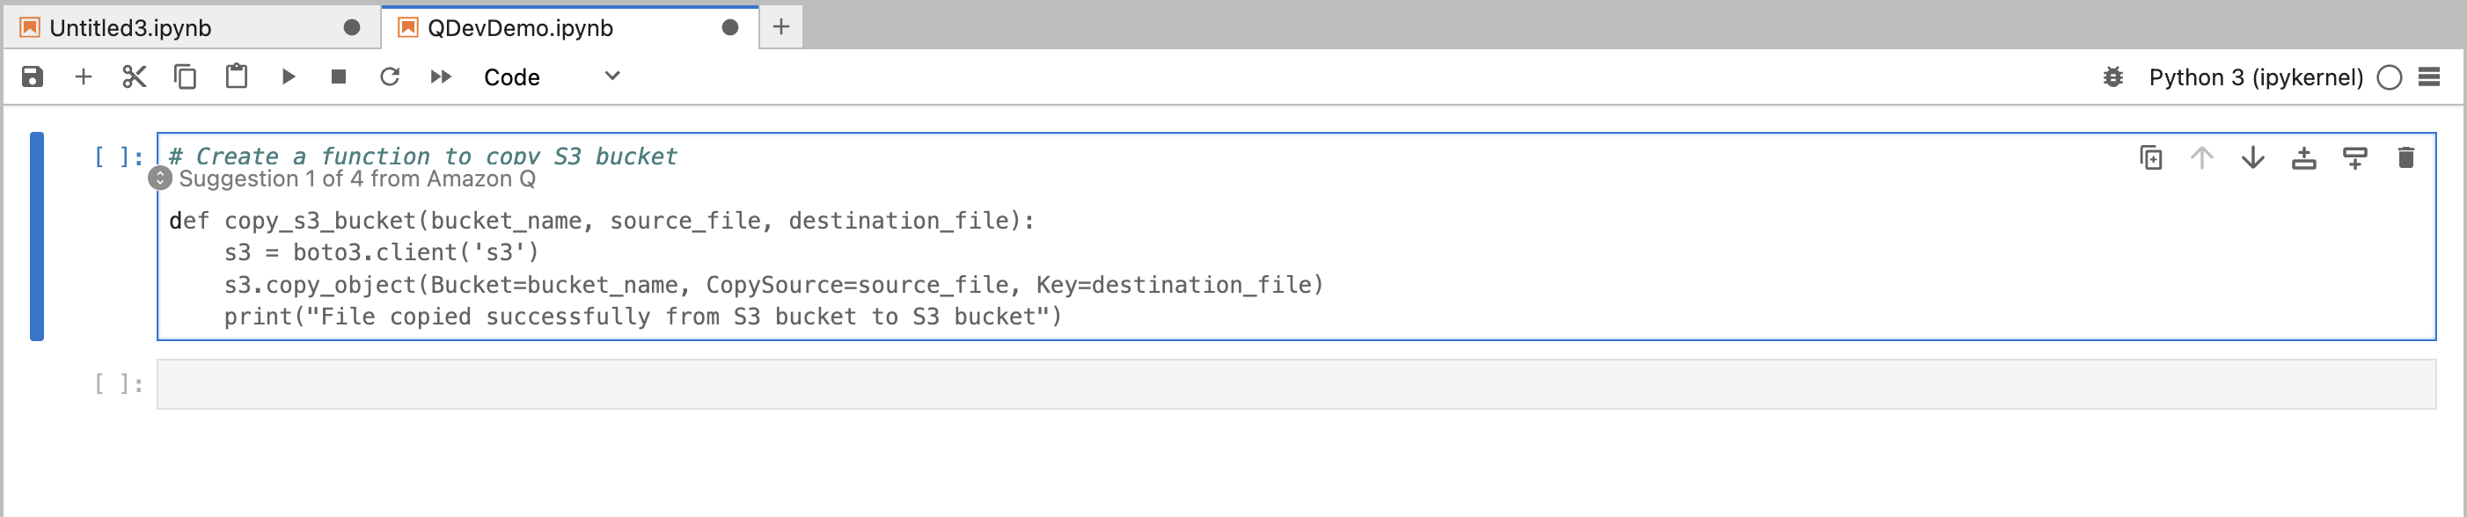Open the notebook tools menu at top right
Viewport: 2467px width, 517px height.
2431,76
